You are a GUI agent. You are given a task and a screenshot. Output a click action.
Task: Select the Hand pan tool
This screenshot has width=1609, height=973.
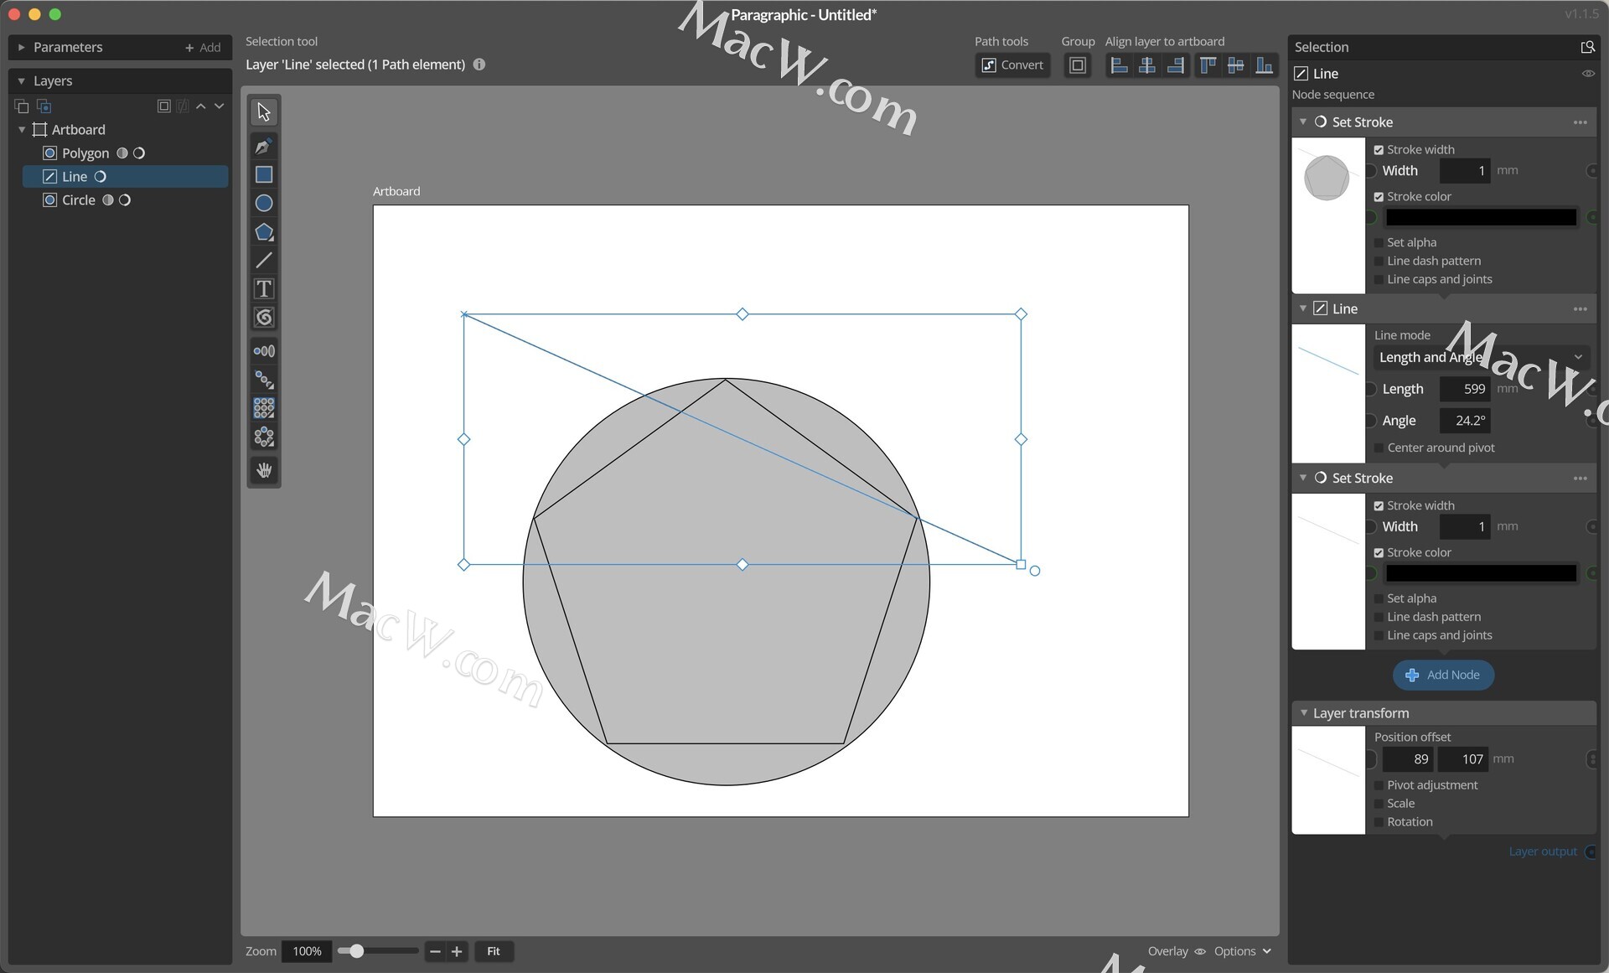pyautogui.click(x=263, y=470)
